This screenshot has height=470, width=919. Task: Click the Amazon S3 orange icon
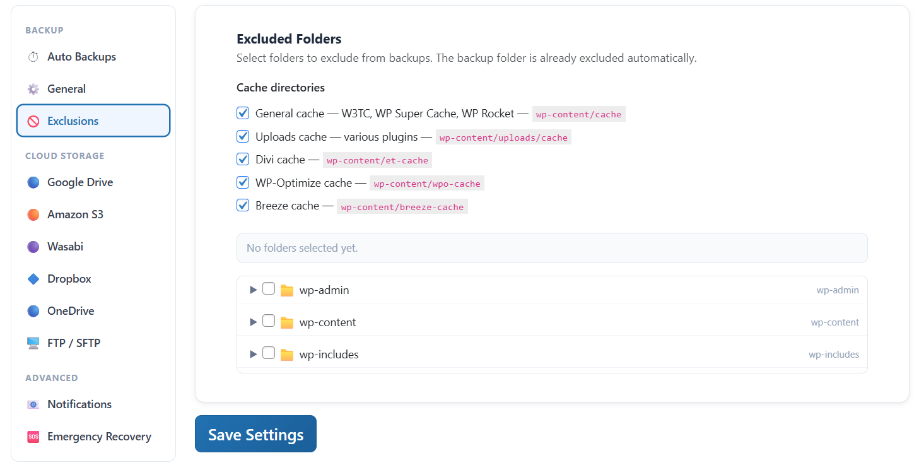coord(33,214)
